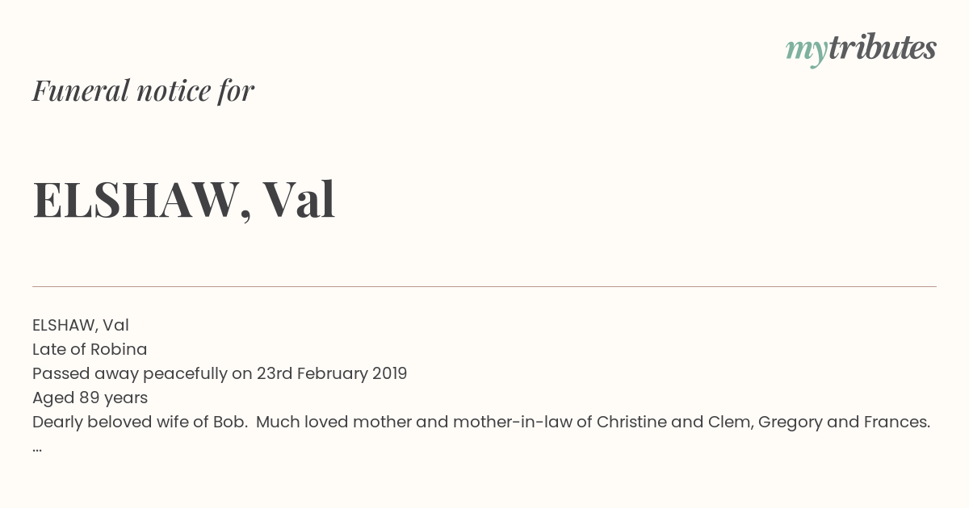Click the 'Late of Robina' line
969x508 pixels.
(x=90, y=349)
